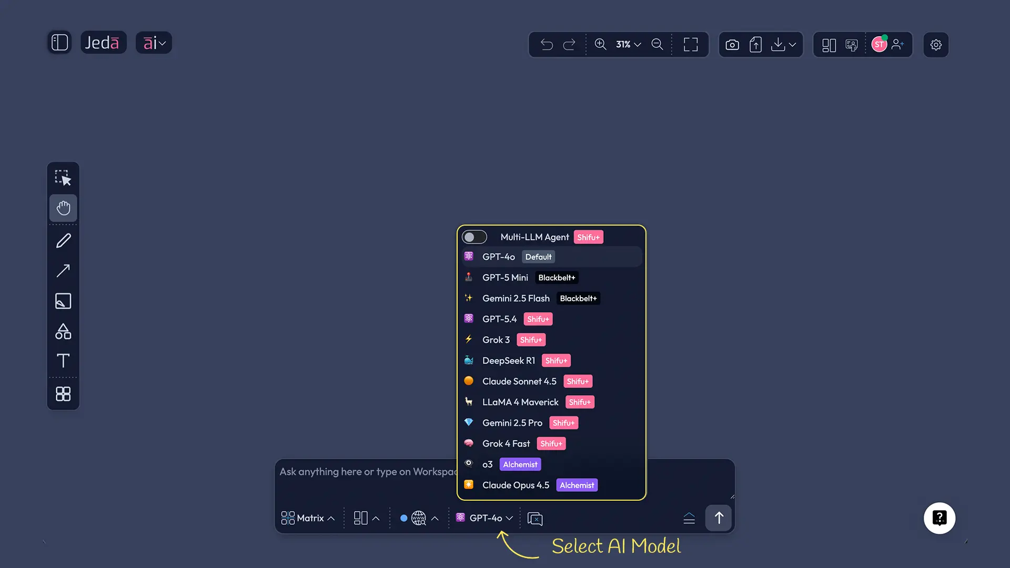Screen dimensions: 1010x568
Task: Open the ai logo dropdown menu
Action: (x=154, y=42)
